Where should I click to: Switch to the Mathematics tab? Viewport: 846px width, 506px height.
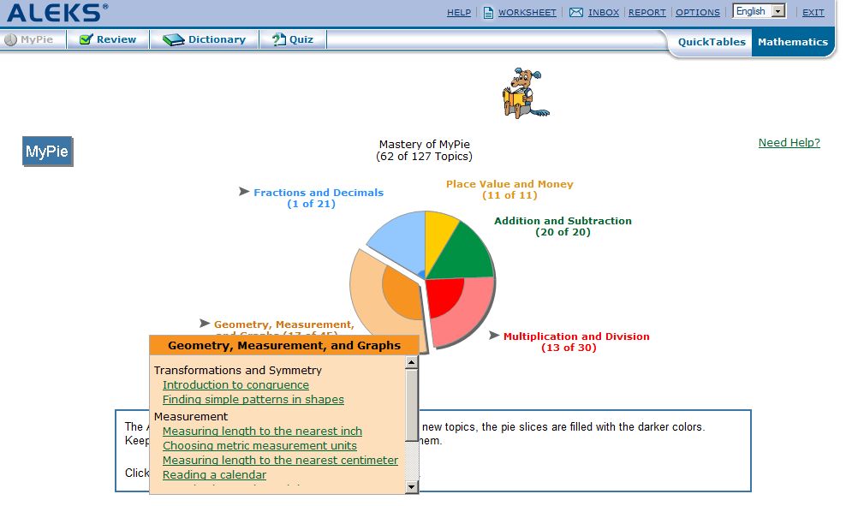pos(793,42)
